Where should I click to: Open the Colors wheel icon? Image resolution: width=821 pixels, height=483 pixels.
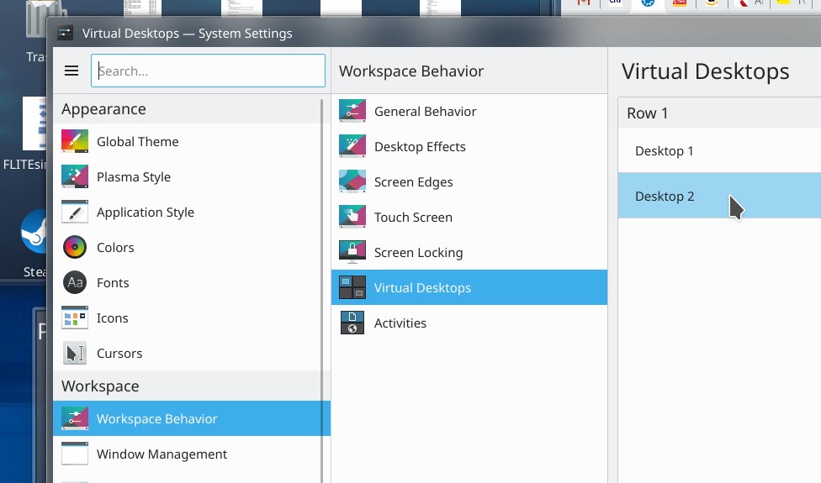click(x=75, y=247)
